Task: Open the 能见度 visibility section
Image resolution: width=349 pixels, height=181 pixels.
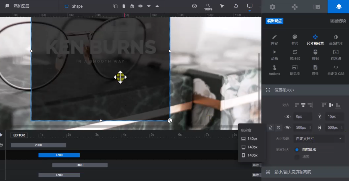Action: click(x=295, y=70)
